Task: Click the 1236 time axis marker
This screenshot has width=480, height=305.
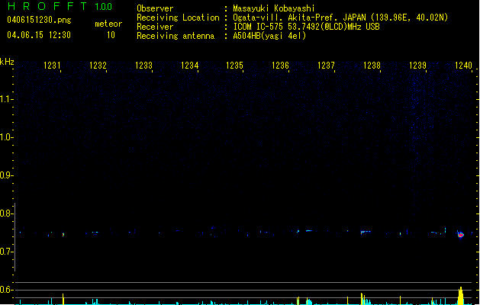Action: [x=280, y=66]
